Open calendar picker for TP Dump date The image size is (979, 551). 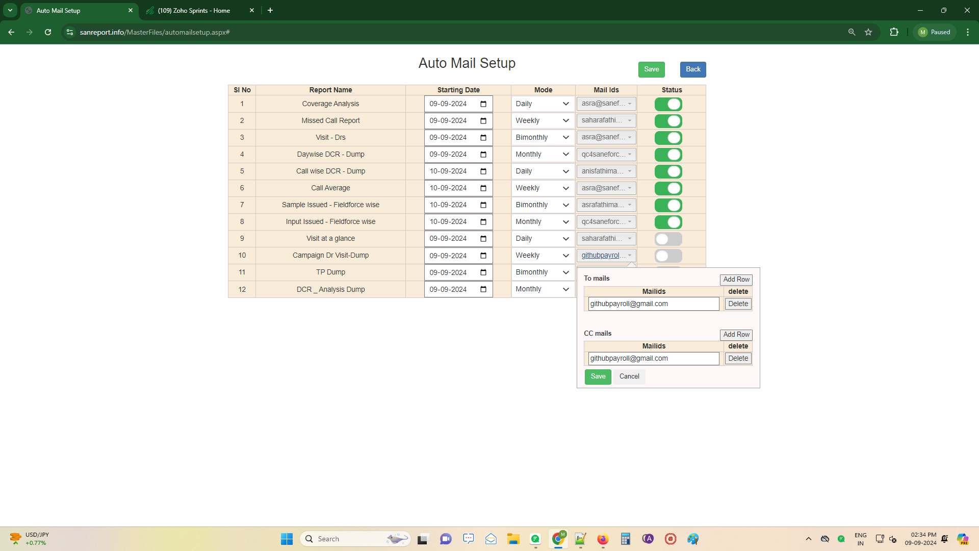click(x=483, y=272)
